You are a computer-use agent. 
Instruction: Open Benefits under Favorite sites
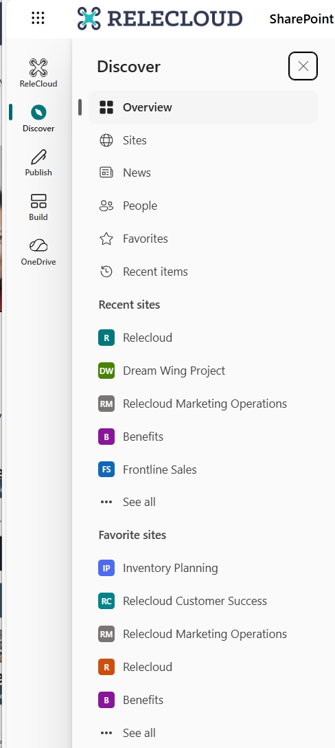point(203,700)
